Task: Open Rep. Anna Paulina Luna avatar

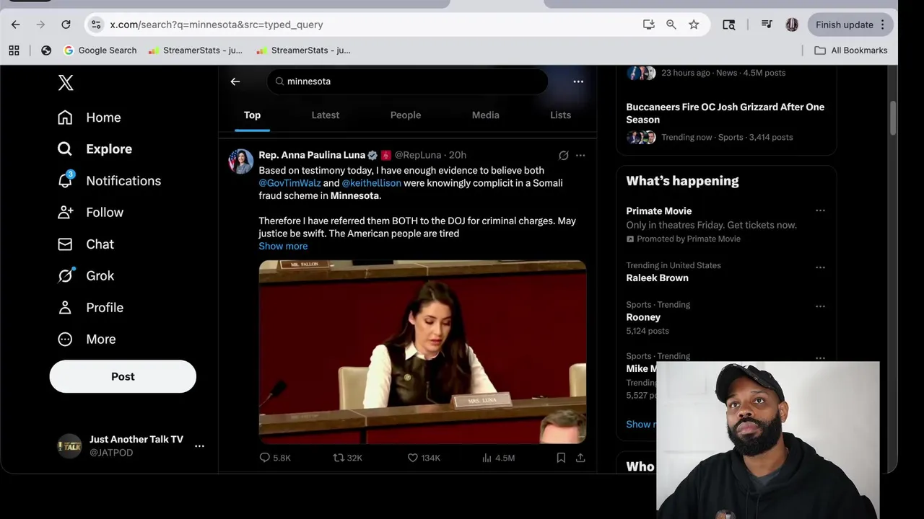Action: [x=241, y=161]
